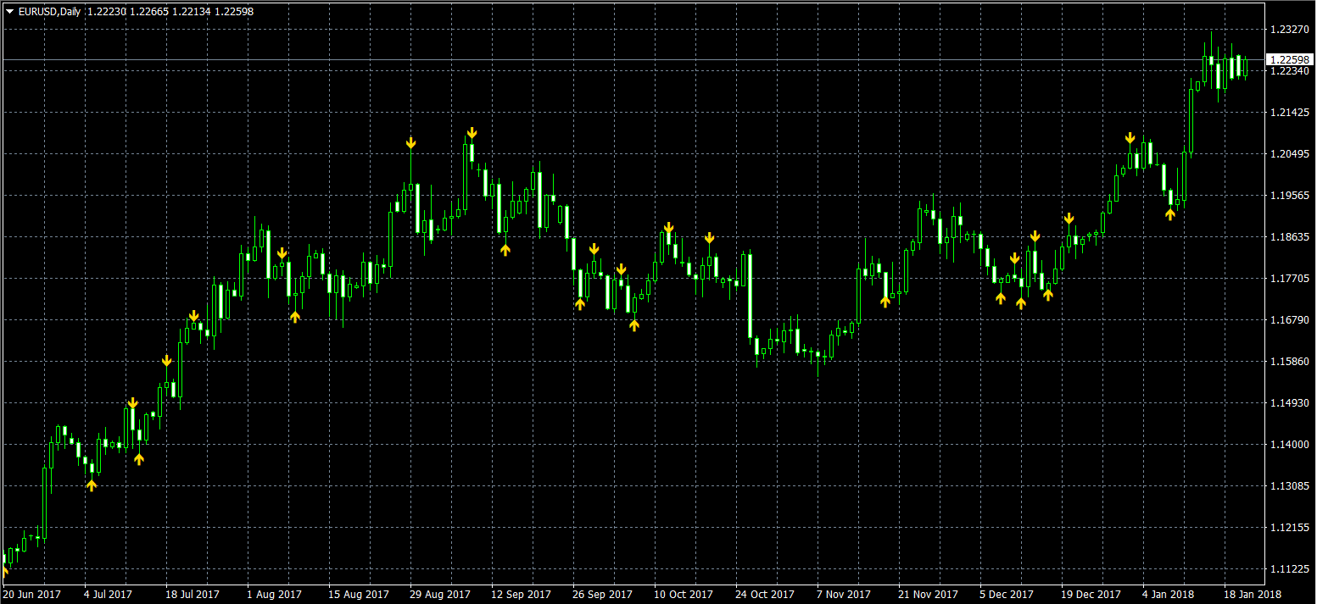Click the date label 15 Aug 2017
This screenshot has height=604, width=1317.
click(x=359, y=595)
